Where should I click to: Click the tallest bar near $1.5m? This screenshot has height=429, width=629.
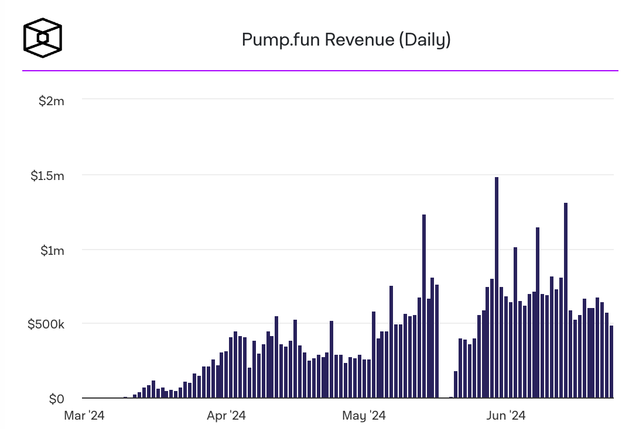[497, 288]
